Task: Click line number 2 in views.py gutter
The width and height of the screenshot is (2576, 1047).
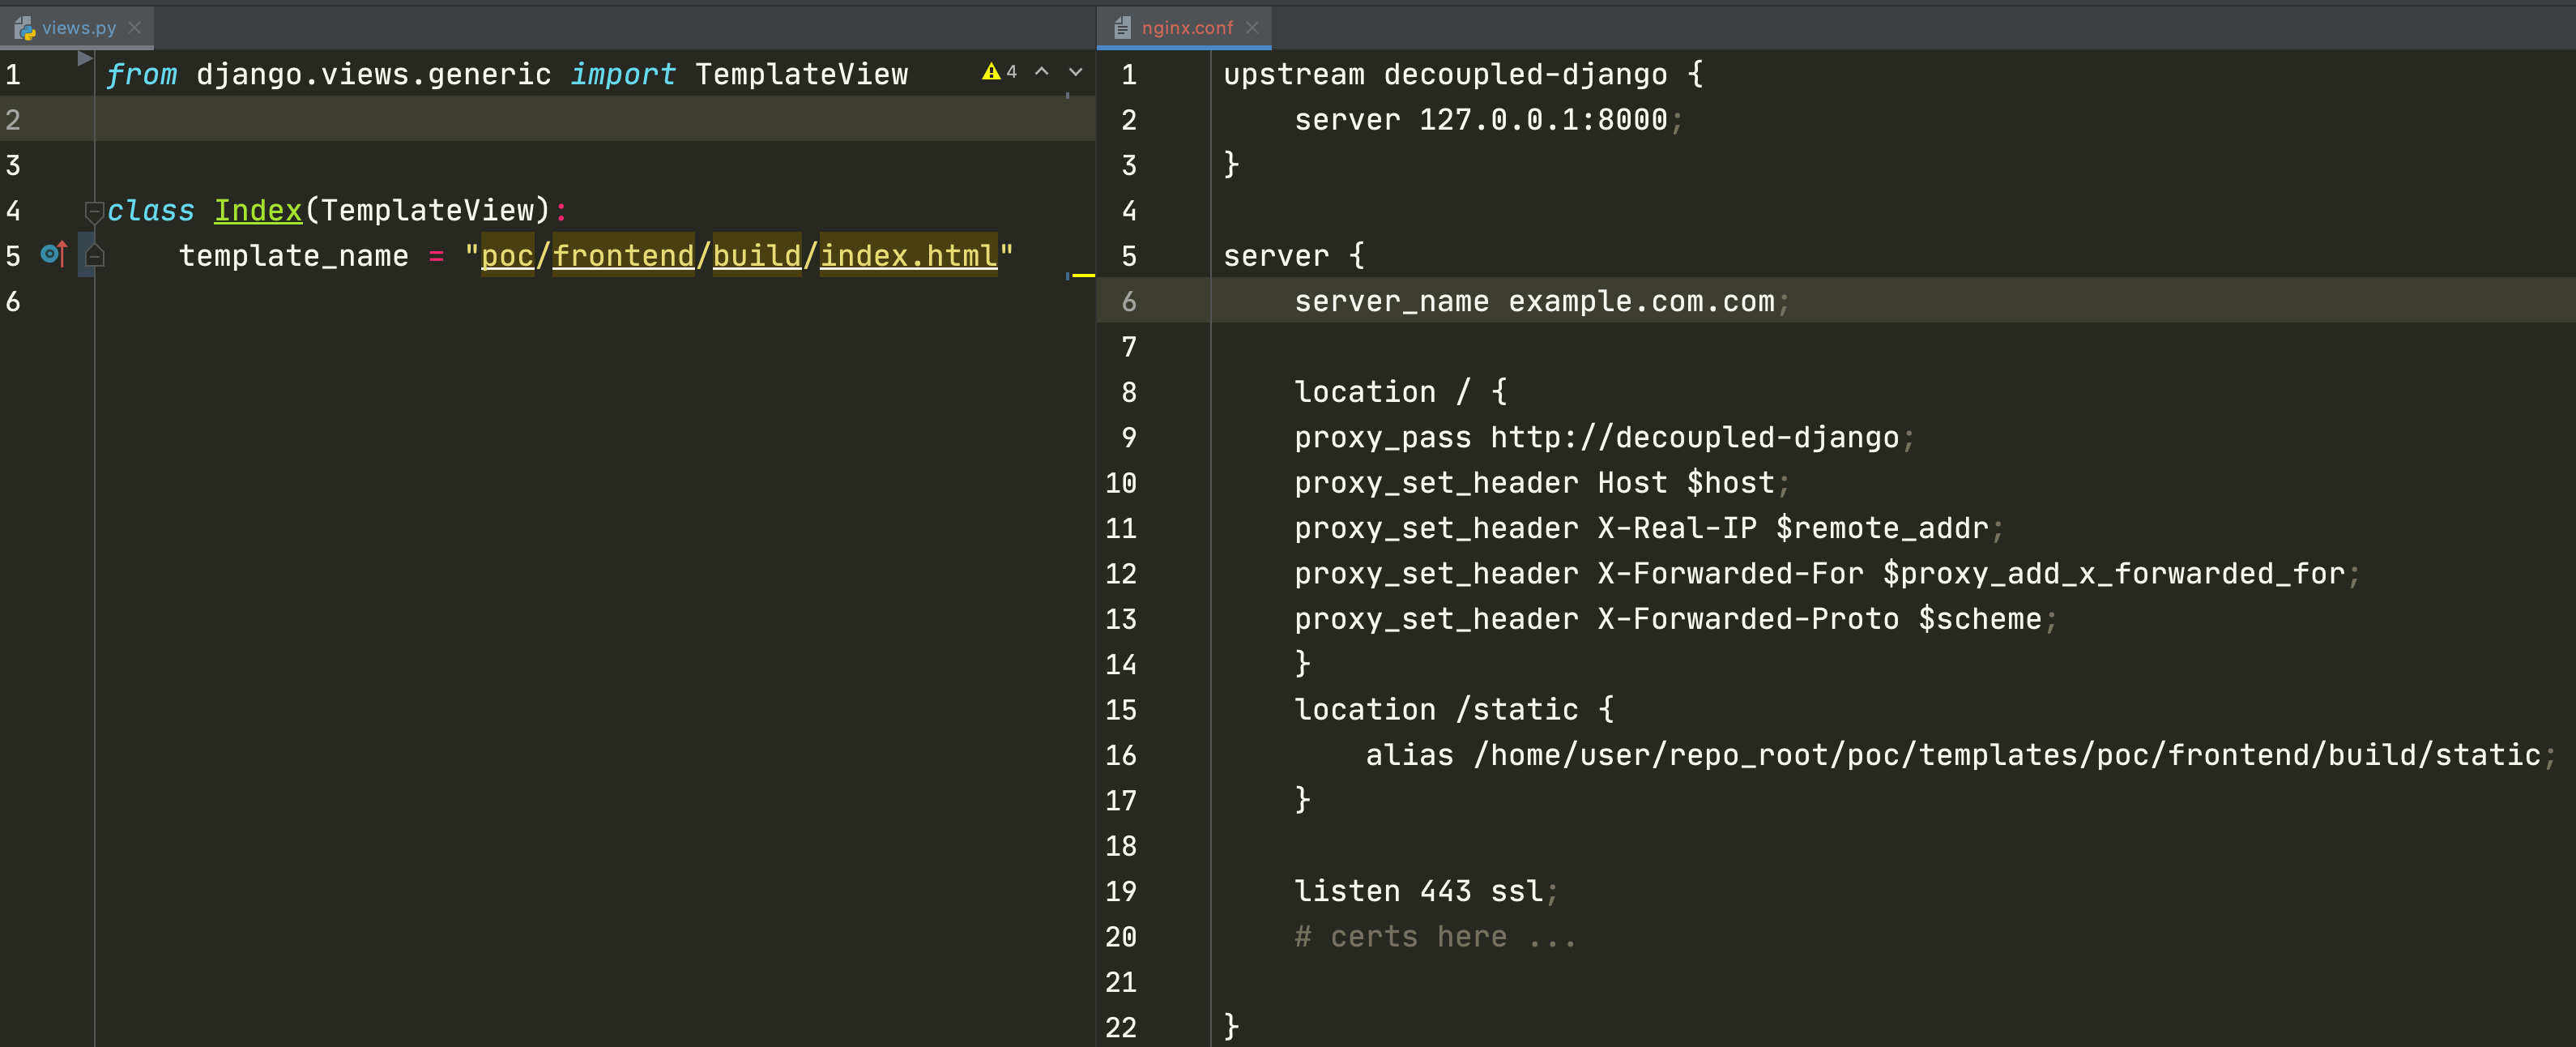Action: point(14,120)
